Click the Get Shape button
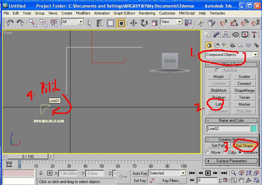 tap(244, 145)
